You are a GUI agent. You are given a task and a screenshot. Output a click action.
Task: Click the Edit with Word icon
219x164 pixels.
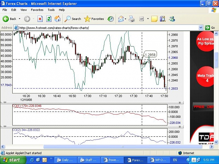click(142, 19)
